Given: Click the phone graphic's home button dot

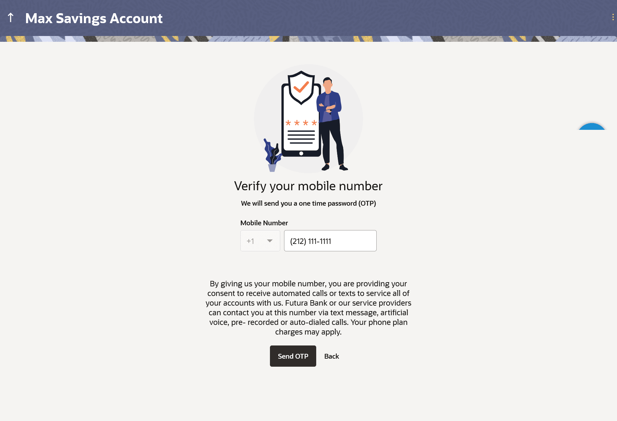Looking at the screenshot, I should (301, 153).
